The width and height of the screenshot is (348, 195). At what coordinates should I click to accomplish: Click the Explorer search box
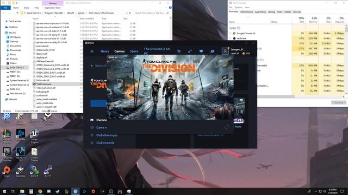click(x=151, y=13)
